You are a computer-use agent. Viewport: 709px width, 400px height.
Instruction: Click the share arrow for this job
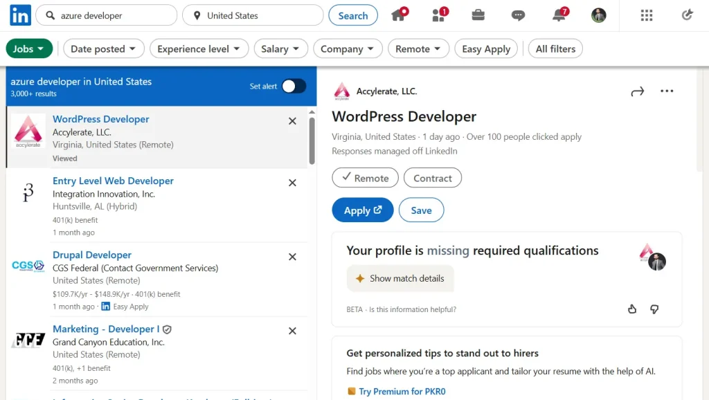pyautogui.click(x=638, y=91)
